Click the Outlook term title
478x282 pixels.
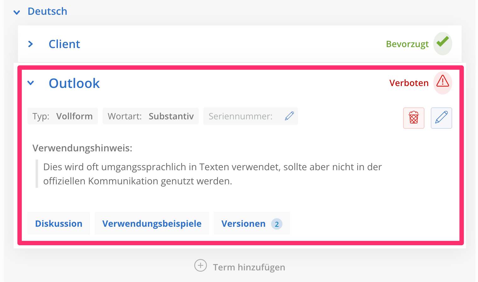pos(74,83)
